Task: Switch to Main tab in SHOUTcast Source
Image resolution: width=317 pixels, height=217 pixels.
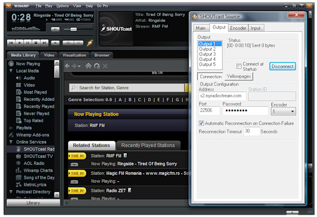Action: 200,28
